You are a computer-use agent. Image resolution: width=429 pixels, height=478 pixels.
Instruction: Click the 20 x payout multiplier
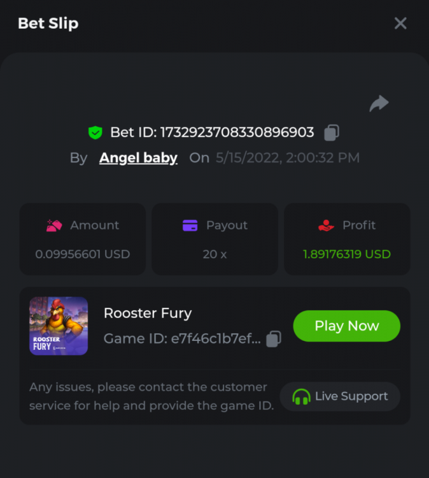coord(215,254)
